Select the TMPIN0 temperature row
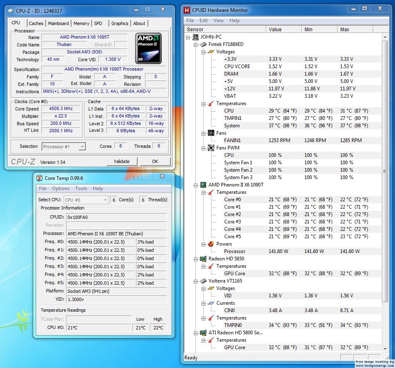This screenshot has width=395, height=368. (x=302, y=325)
